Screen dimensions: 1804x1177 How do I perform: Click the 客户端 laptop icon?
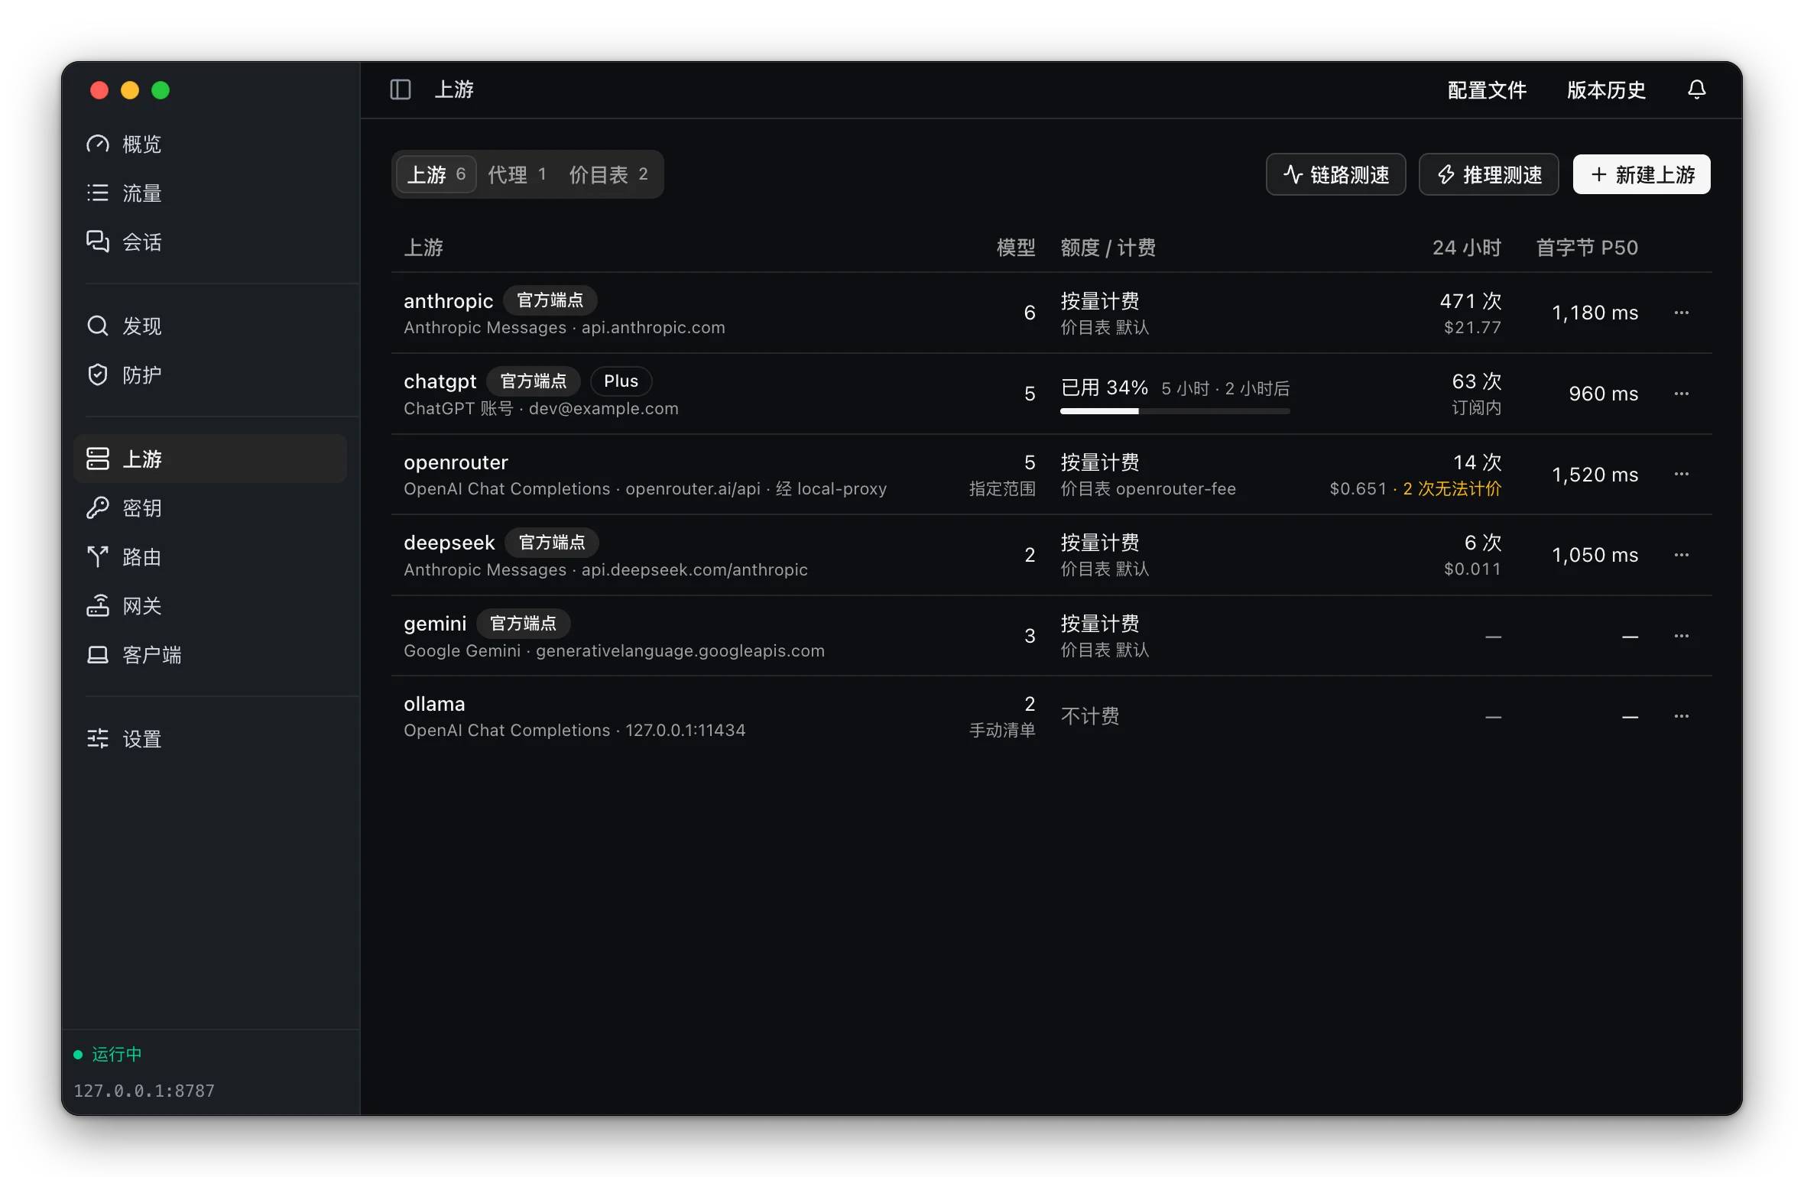pos(98,654)
